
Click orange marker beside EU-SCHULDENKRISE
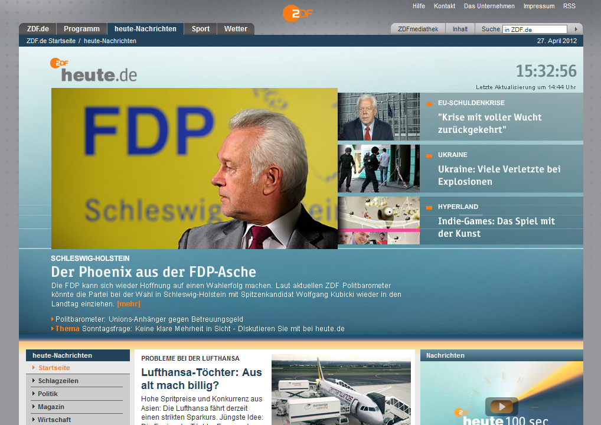pyautogui.click(x=429, y=103)
